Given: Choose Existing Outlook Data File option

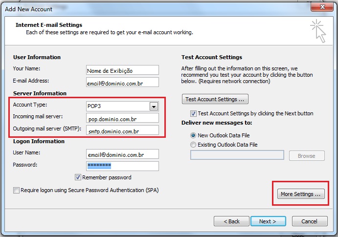Looking at the screenshot, I should [x=193, y=145].
